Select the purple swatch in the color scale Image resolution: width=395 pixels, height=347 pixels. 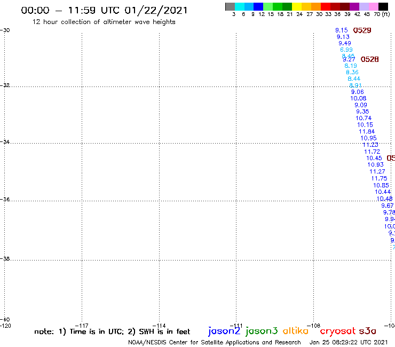pyautogui.click(x=354, y=6)
